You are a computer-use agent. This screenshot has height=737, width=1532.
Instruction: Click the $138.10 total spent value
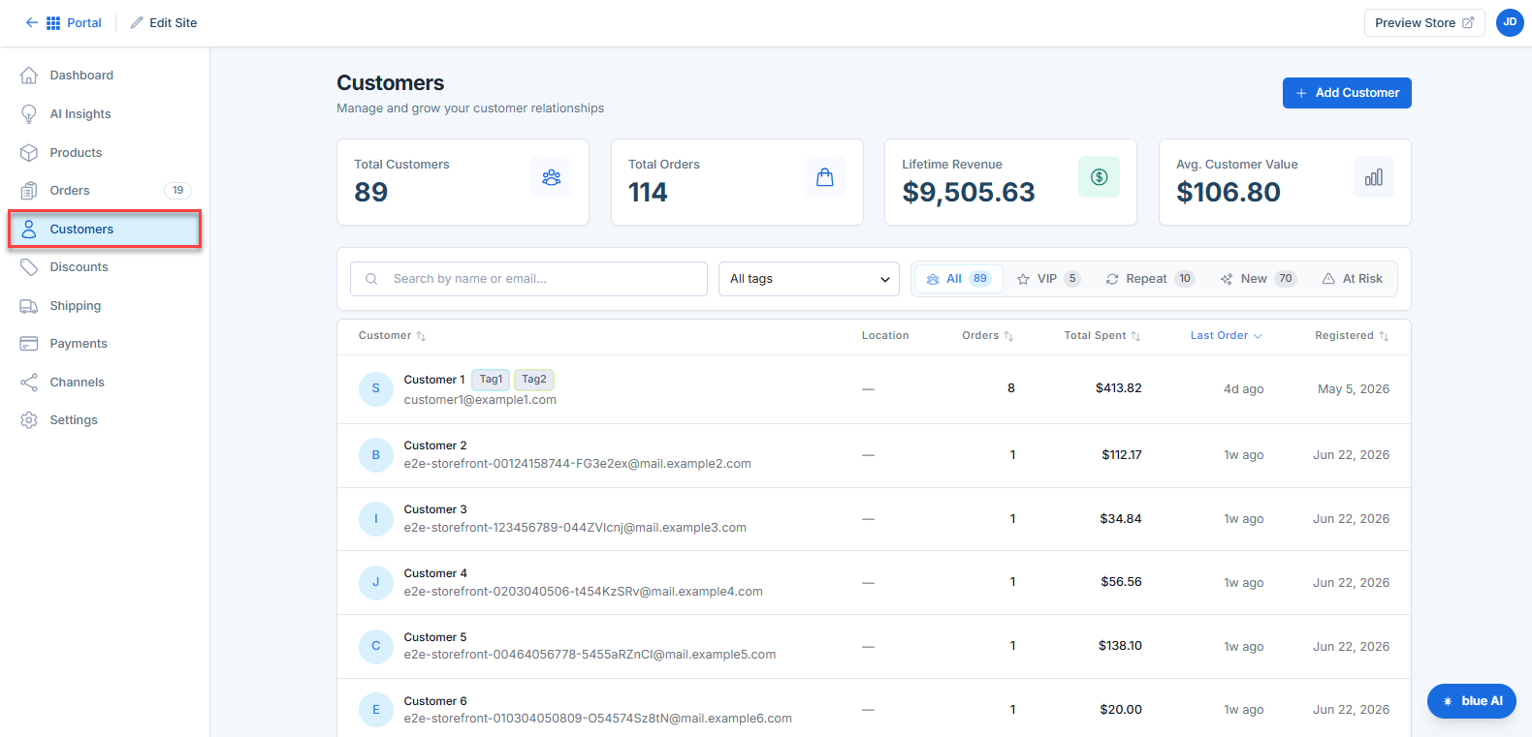tap(1120, 646)
